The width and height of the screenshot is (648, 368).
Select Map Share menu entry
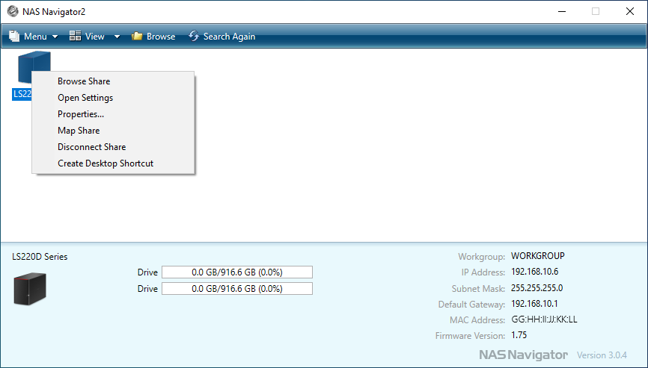tap(79, 131)
